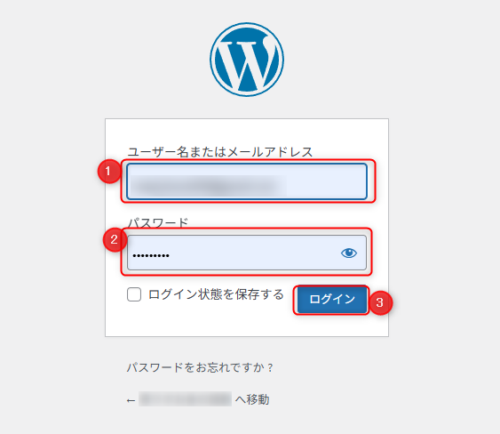
Task: Click the WordPress logo
Action: coord(247,60)
